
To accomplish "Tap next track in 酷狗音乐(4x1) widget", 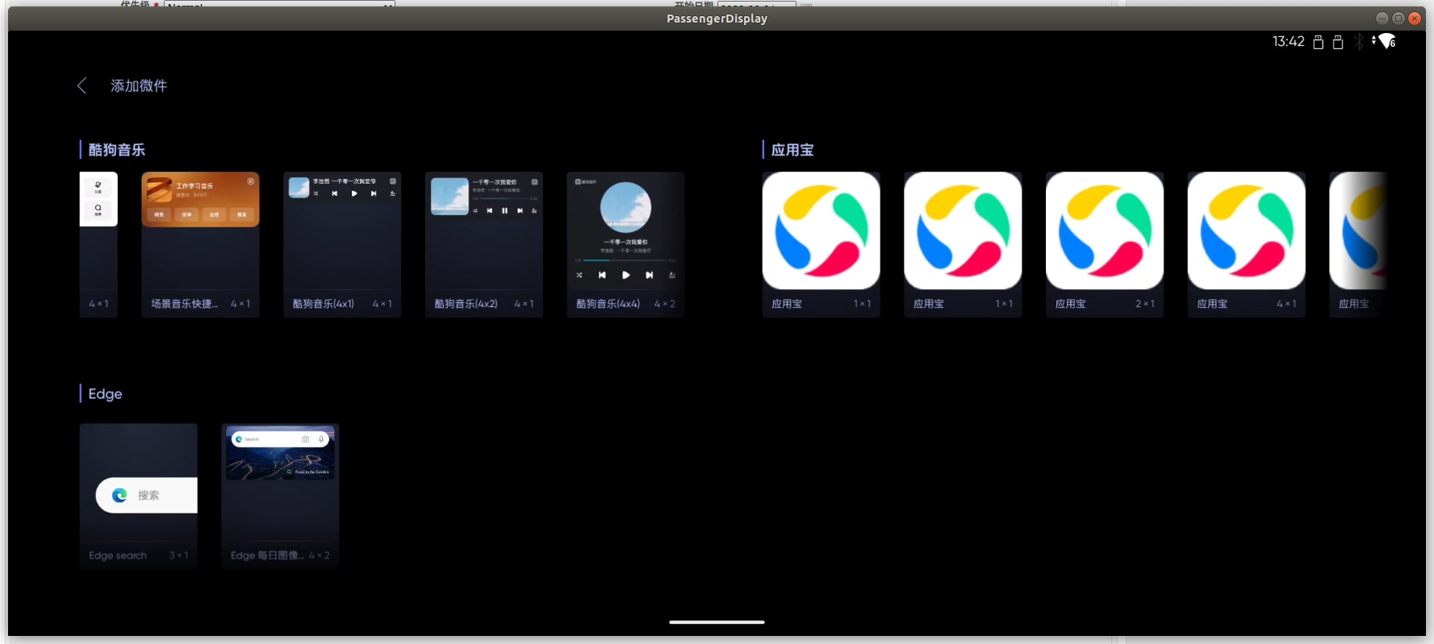I will [374, 193].
